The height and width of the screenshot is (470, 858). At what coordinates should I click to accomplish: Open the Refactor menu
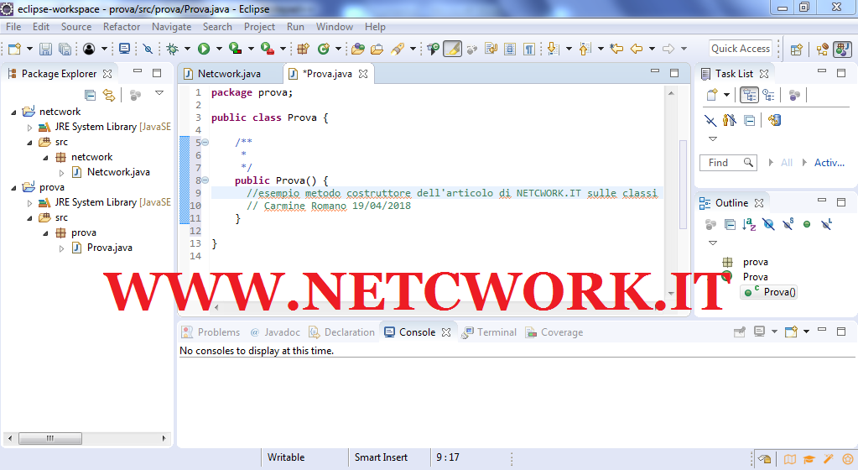pos(122,27)
